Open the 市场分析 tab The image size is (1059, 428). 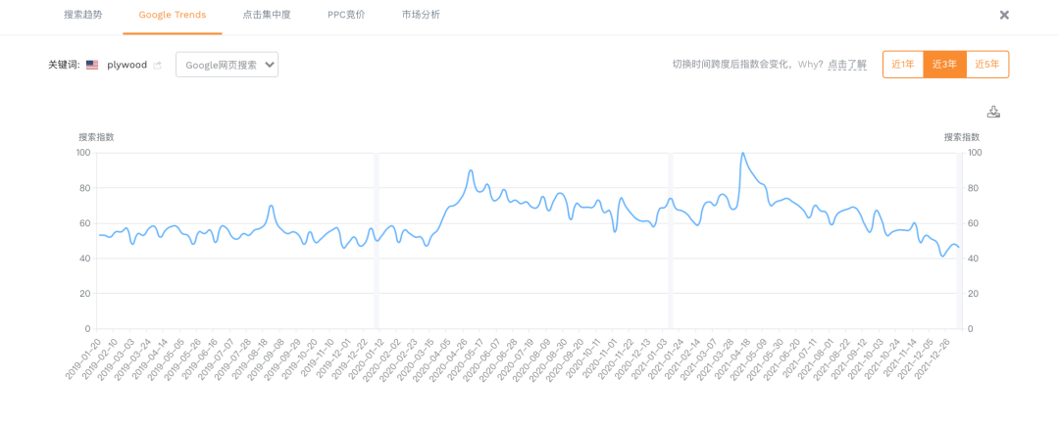(x=421, y=15)
